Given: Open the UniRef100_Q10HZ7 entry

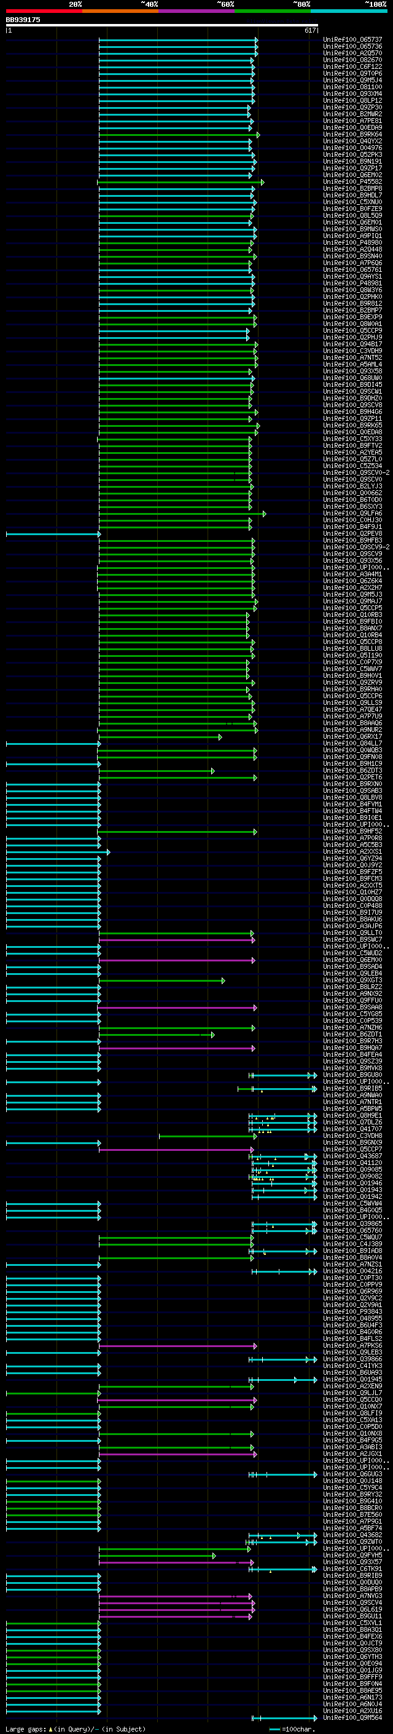Looking at the screenshot, I should click(x=352, y=893).
